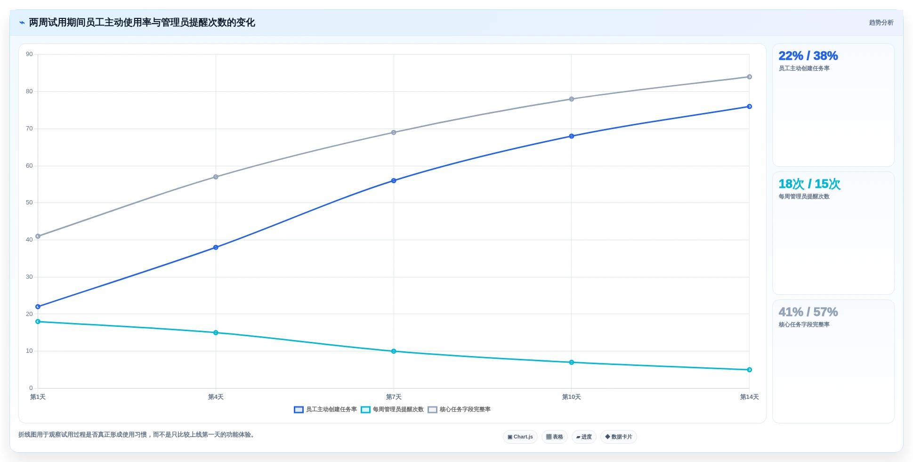Click the lightning icon beside the chart title
913x462 pixels.
[x=22, y=23]
